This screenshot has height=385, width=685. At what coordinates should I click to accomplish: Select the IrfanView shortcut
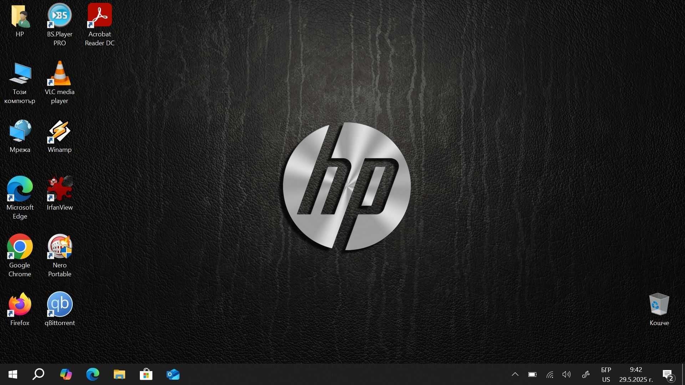(x=60, y=189)
